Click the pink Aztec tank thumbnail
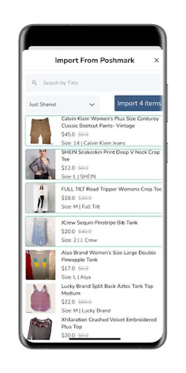 [x=41, y=298]
